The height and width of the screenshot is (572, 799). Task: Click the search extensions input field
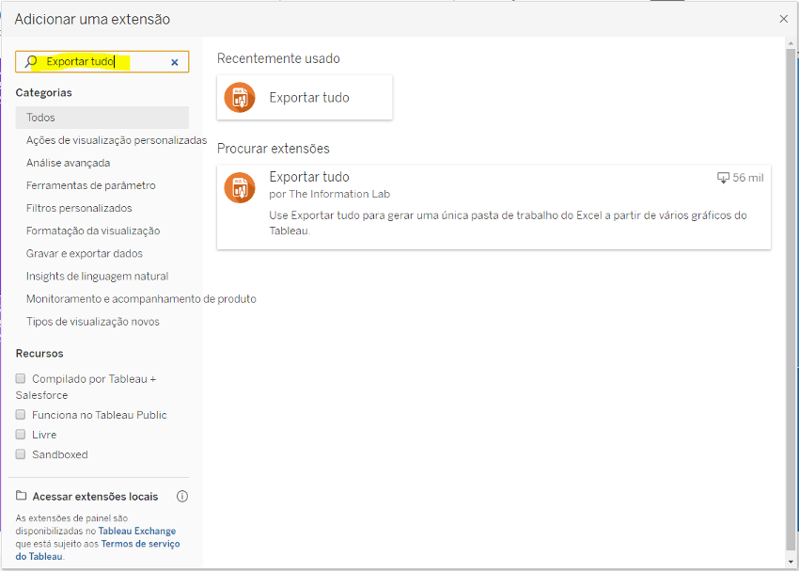pos(102,62)
